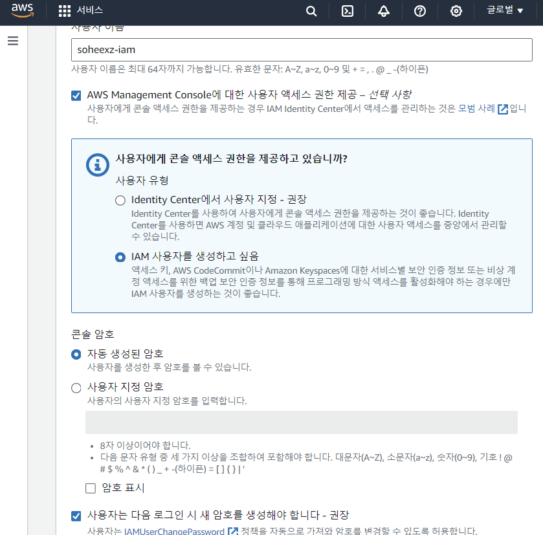The width and height of the screenshot is (543, 535).
Task: Open the services grid menu icon
Action: pyautogui.click(x=65, y=11)
